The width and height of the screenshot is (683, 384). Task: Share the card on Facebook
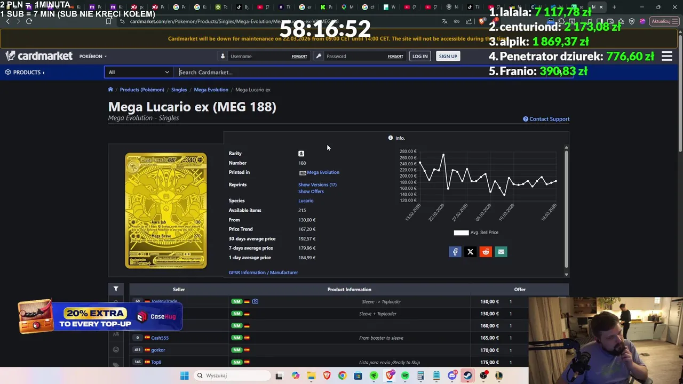tap(455, 252)
